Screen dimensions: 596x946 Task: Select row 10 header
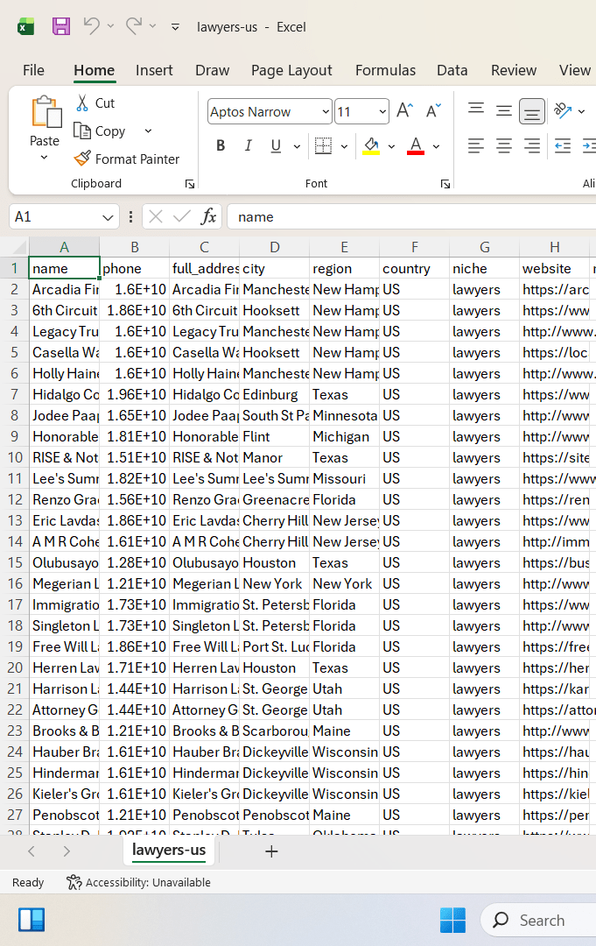[x=15, y=457]
